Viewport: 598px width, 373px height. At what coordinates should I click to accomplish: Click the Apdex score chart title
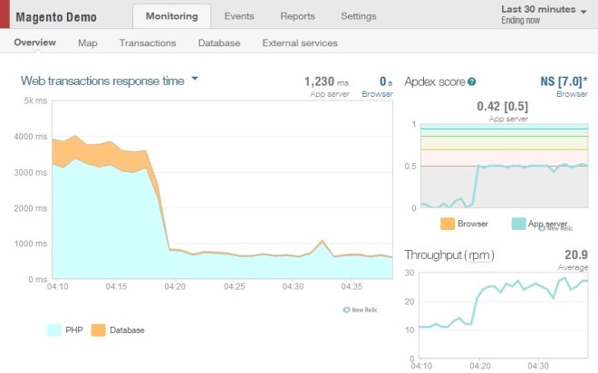(x=434, y=81)
